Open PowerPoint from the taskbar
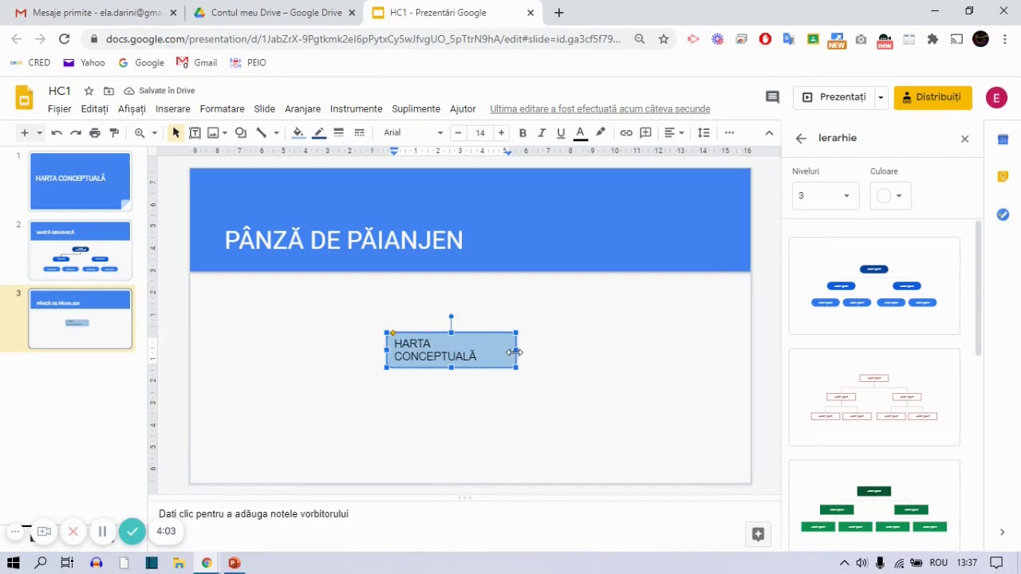Image resolution: width=1021 pixels, height=574 pixels. [234, 563]
